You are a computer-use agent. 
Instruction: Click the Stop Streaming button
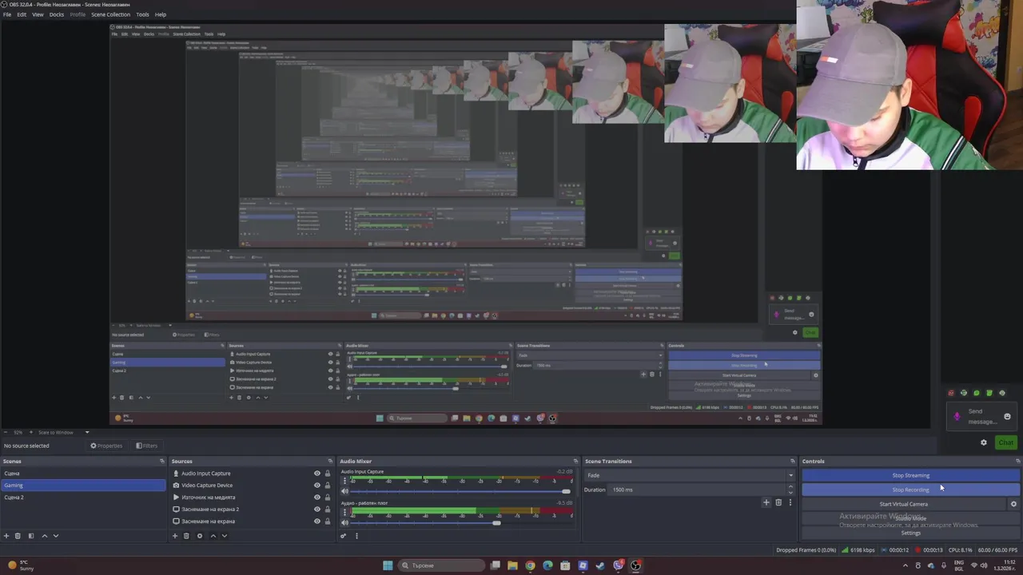[911, 475]
